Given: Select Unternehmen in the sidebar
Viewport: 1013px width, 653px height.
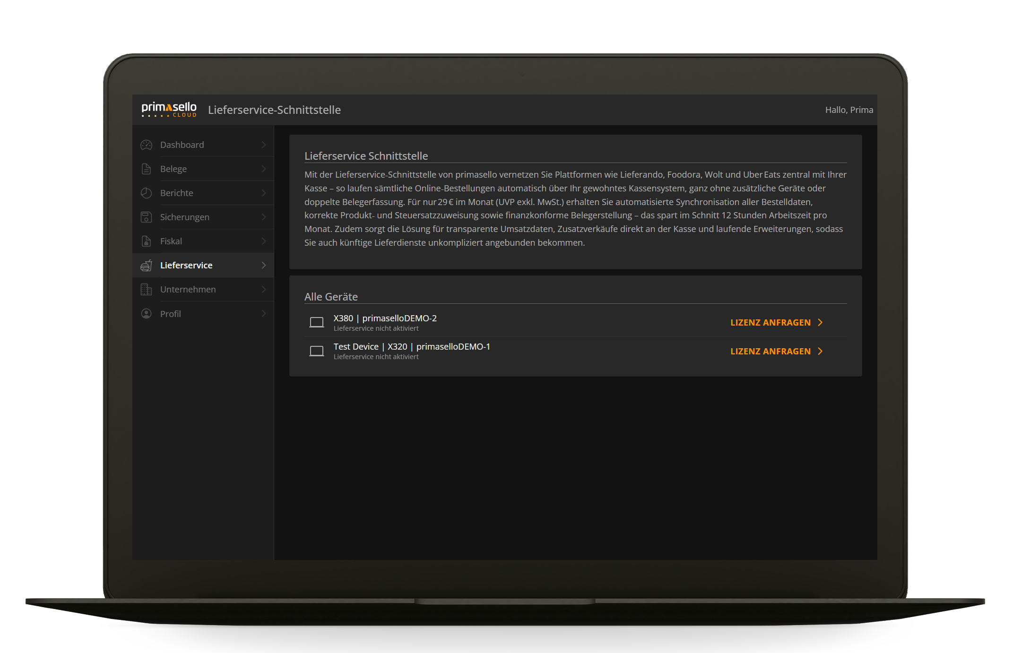Looking at the screenshot, I should (188, 289).
